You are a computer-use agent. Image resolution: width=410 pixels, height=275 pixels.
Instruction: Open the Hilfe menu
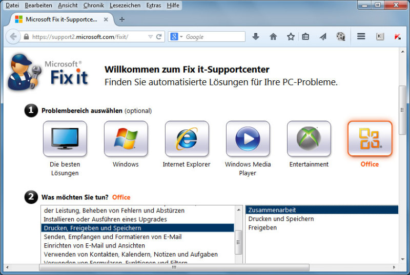[173, 5]
